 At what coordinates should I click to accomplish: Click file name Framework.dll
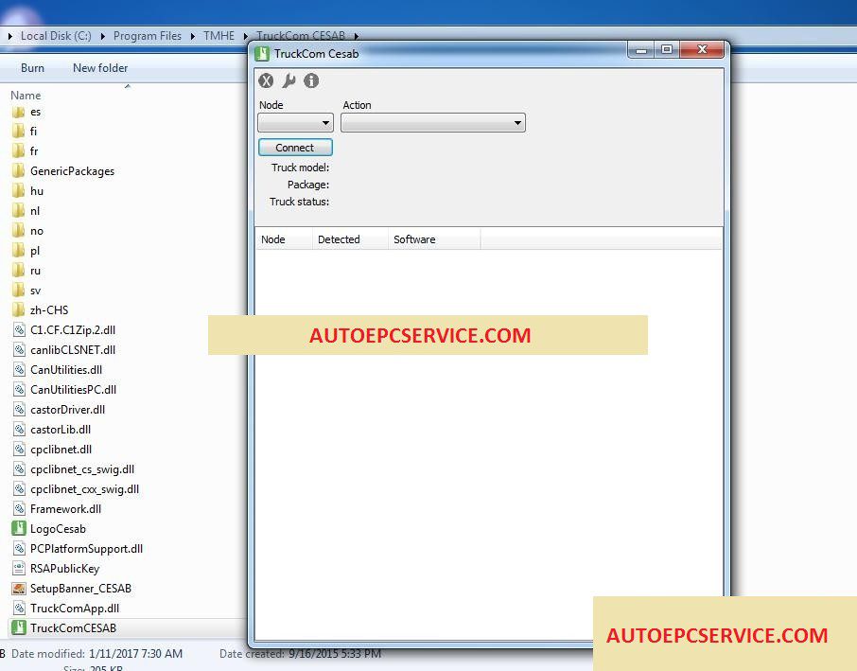tap(65, 509)
